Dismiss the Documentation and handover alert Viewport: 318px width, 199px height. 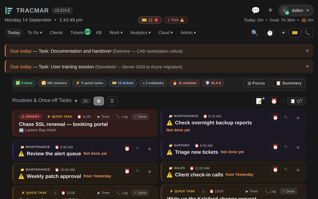coord(307,51)
